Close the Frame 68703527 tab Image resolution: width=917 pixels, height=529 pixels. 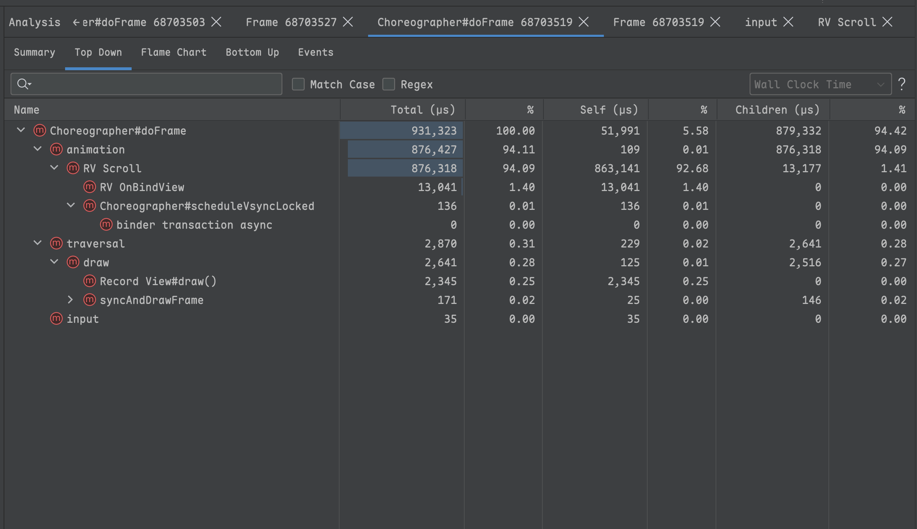tap(348, 22)
